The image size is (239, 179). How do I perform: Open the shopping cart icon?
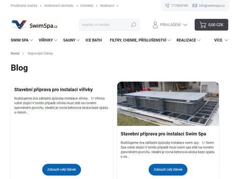203,25
